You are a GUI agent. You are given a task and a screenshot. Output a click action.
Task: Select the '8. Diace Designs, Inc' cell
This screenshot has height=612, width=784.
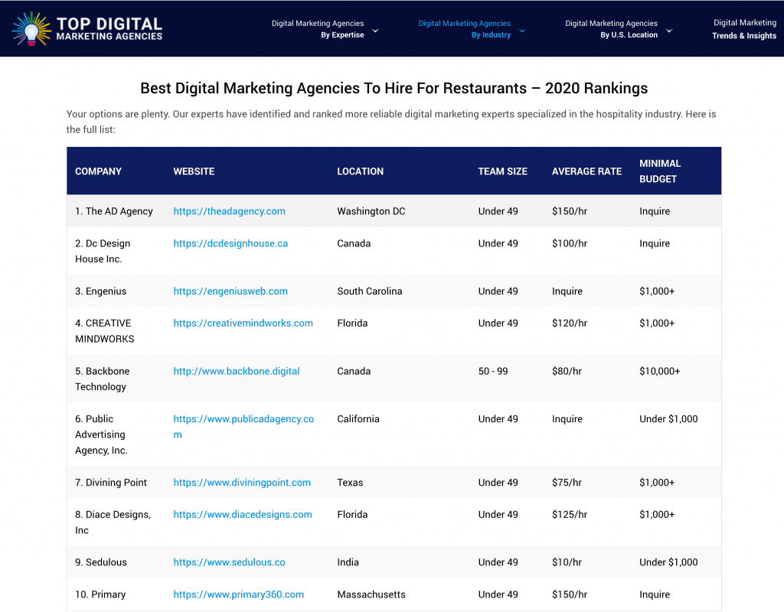(113, 522)
